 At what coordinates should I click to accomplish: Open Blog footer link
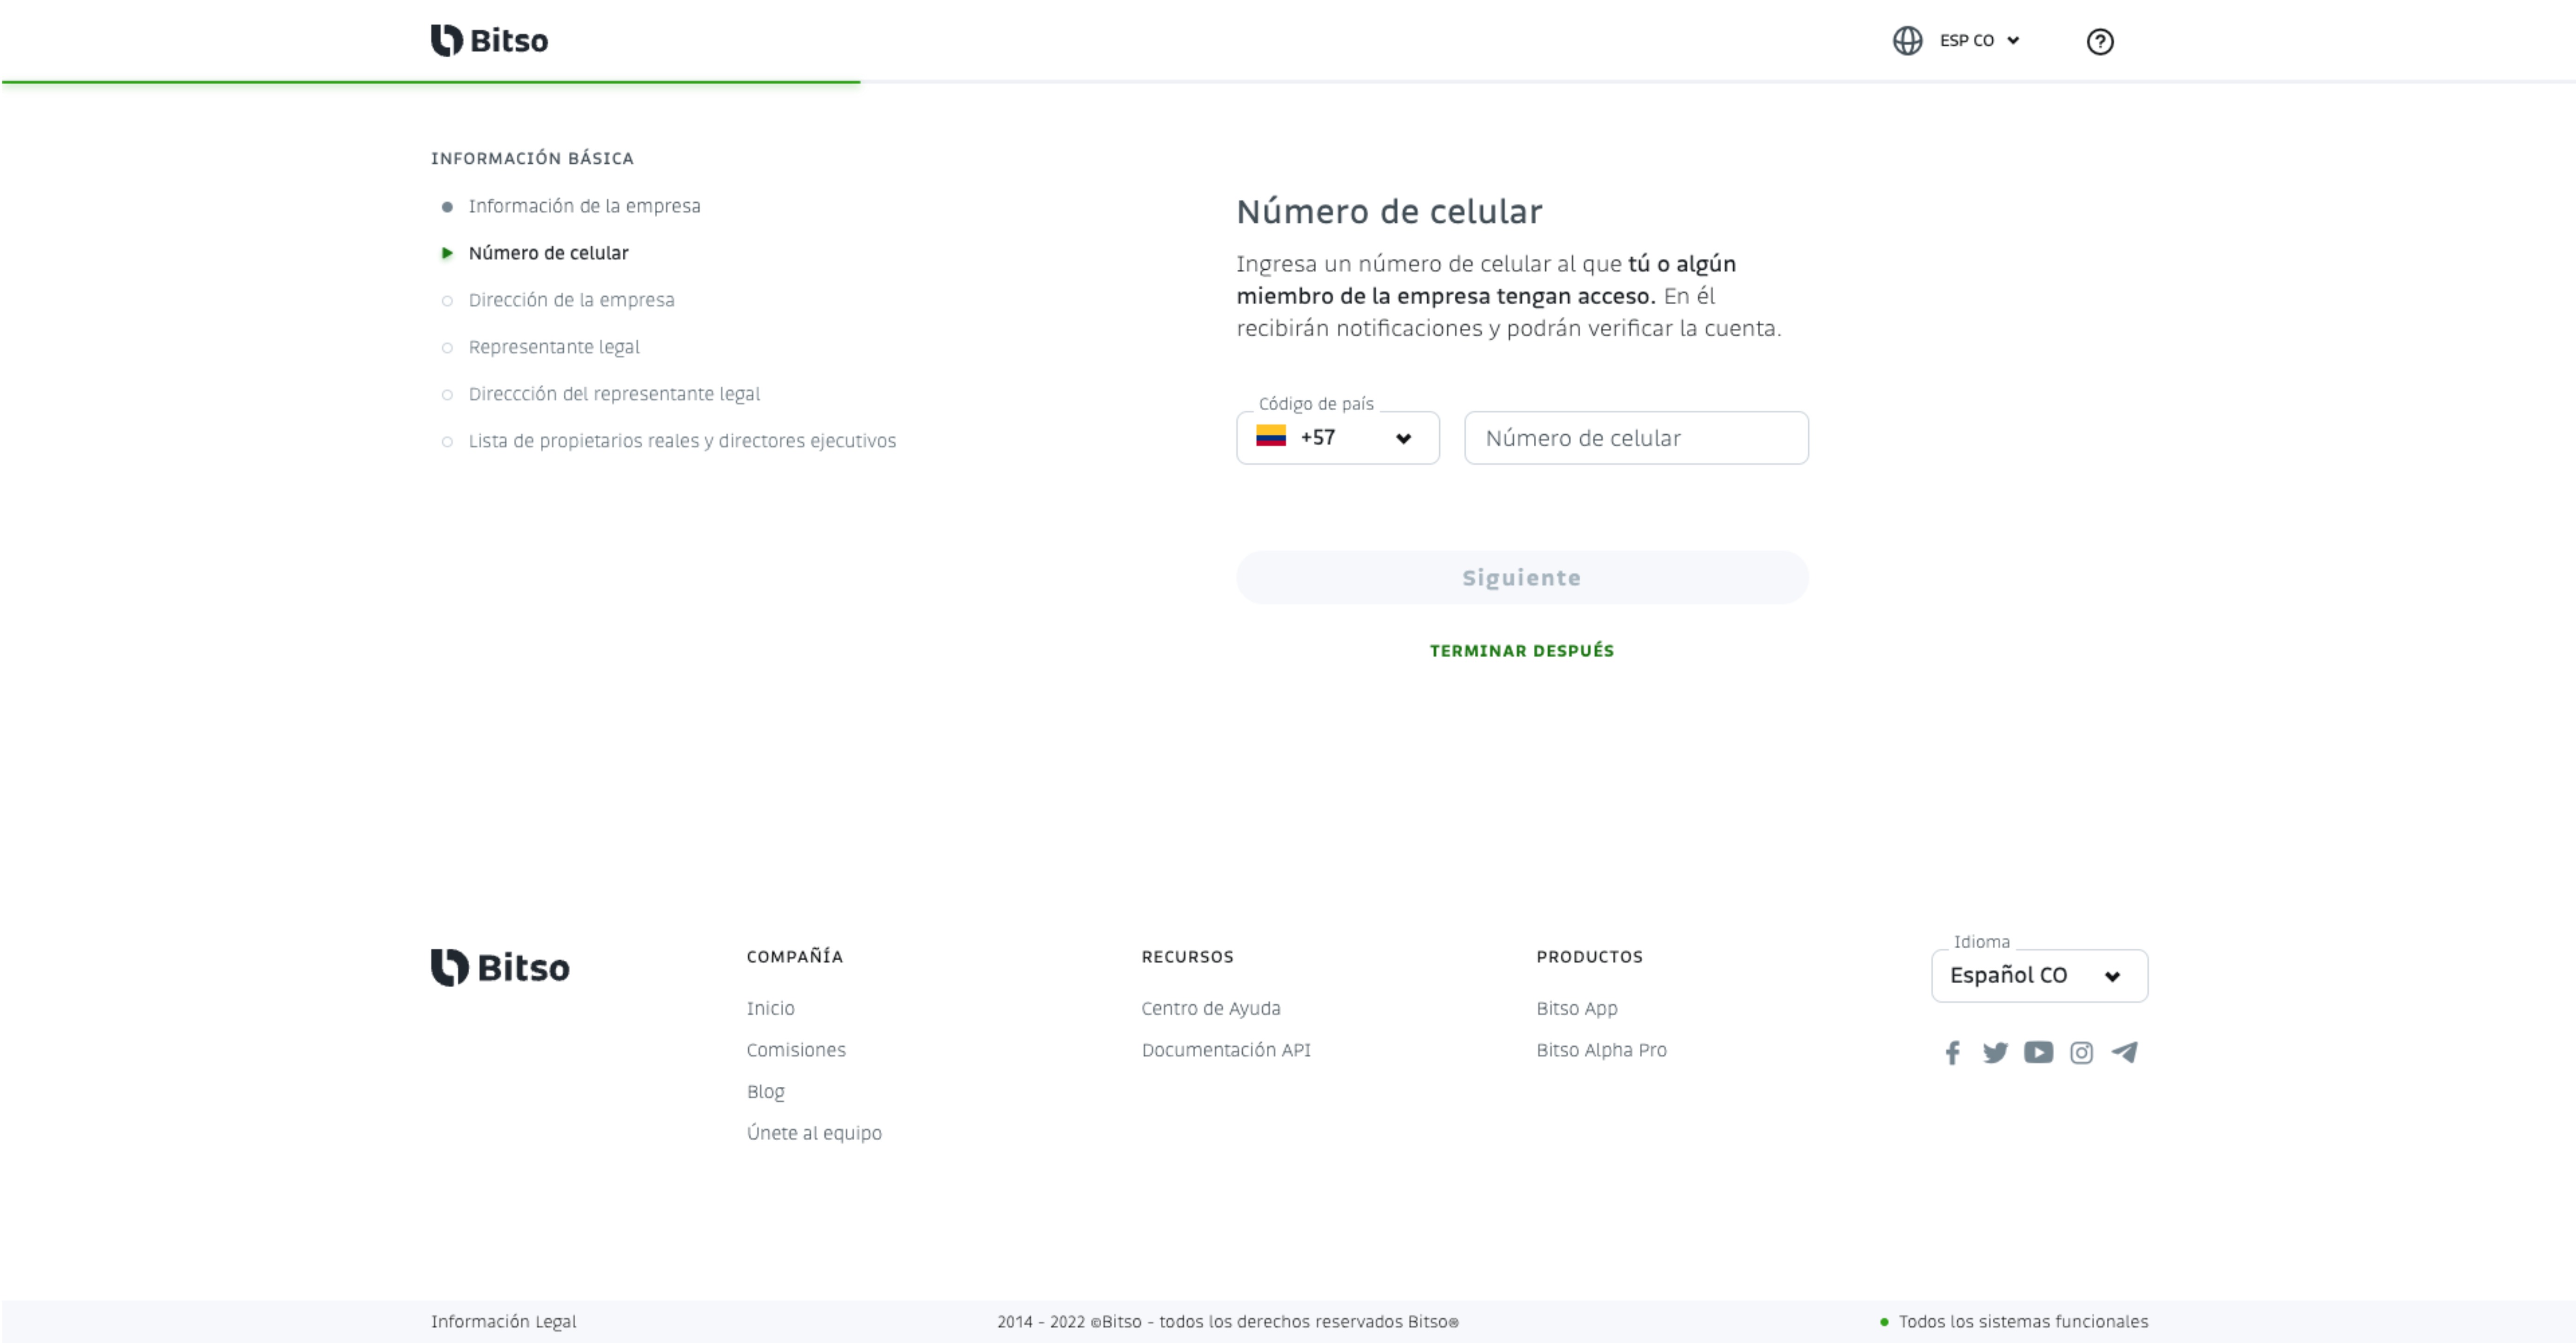click(765, 1092)
